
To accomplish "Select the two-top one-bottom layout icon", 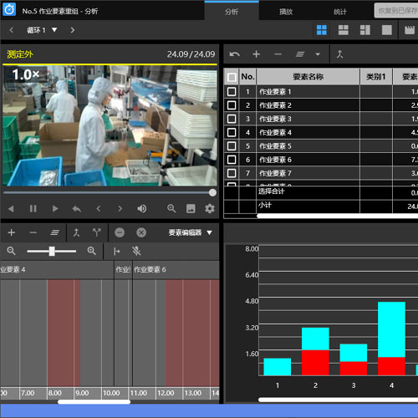I will point(344,30).
